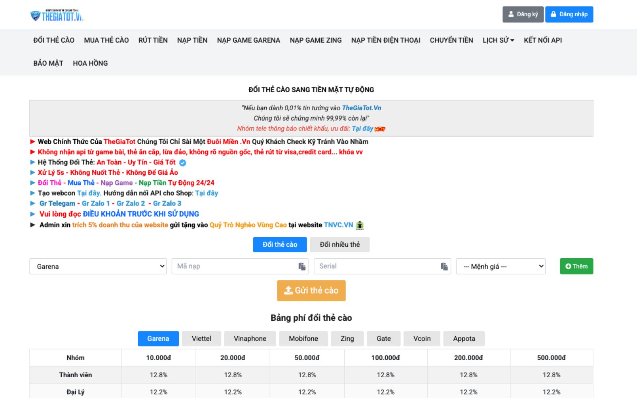
Task: Click the Đăng ký button
Action: [523, 14]
